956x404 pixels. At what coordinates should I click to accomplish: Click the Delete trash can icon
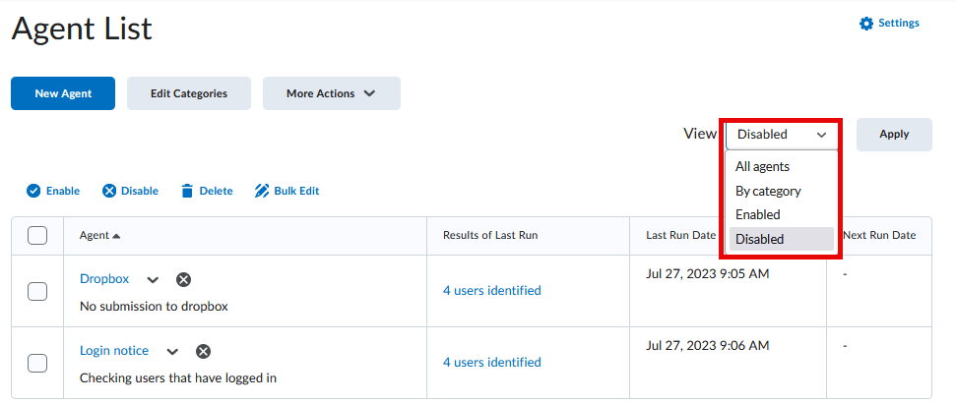click(x=187, y=191)
